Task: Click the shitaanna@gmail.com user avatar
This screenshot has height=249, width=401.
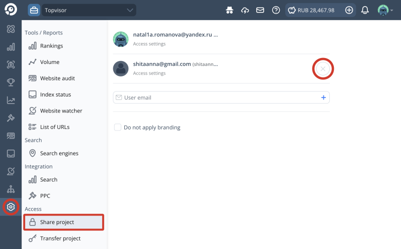Action: point(121,68)
